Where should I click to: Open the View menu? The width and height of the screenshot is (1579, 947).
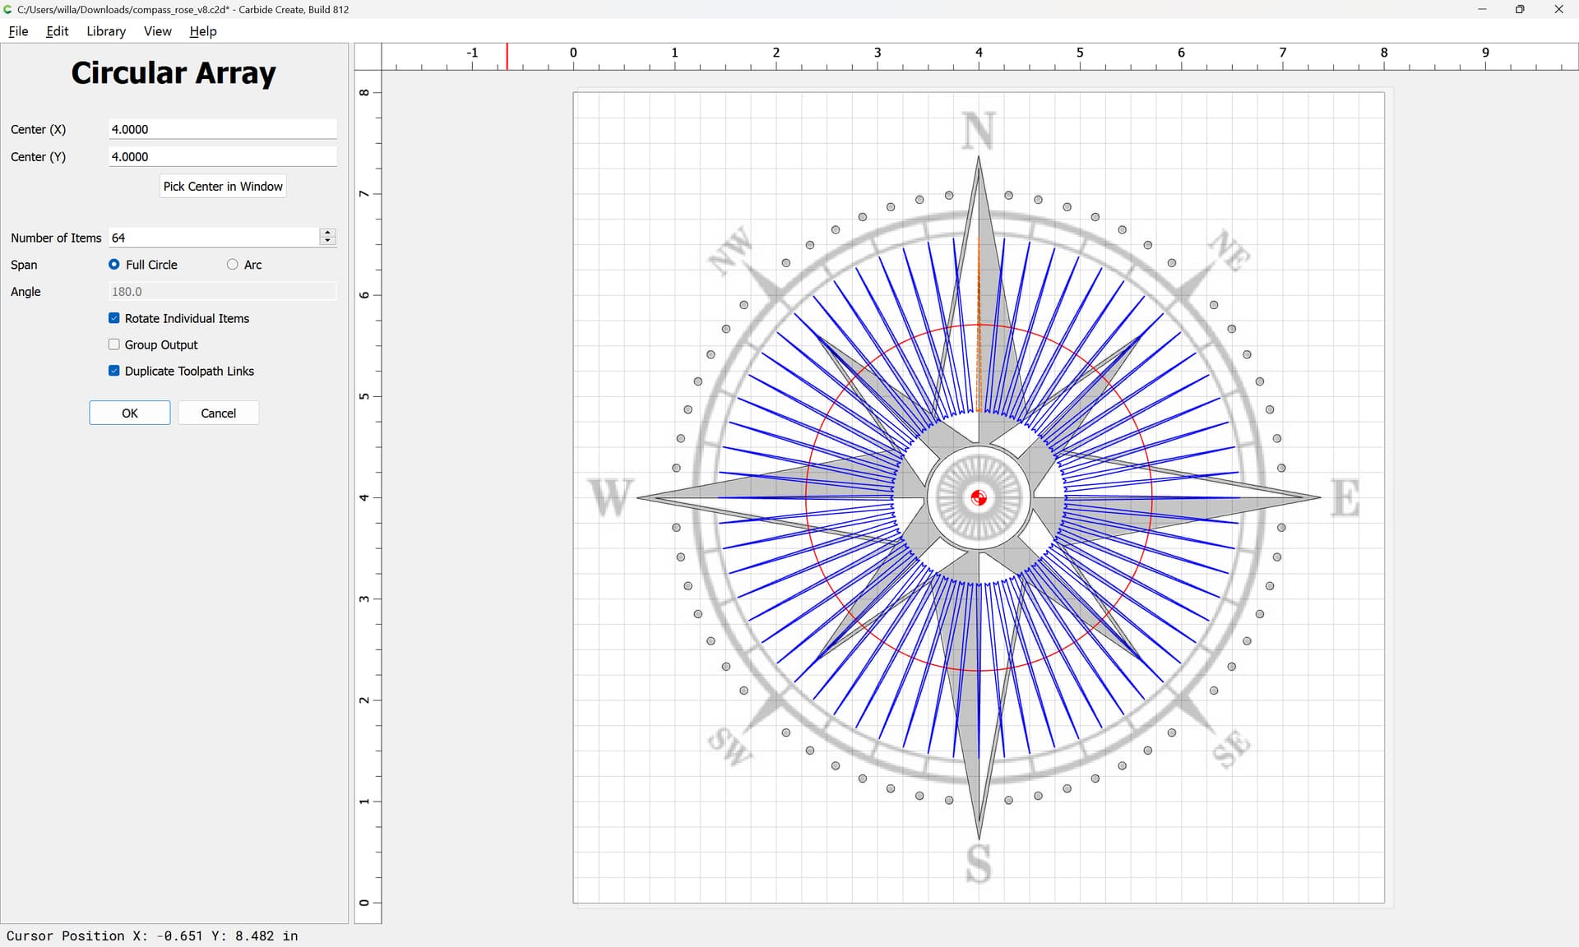(x=157, y=31)
